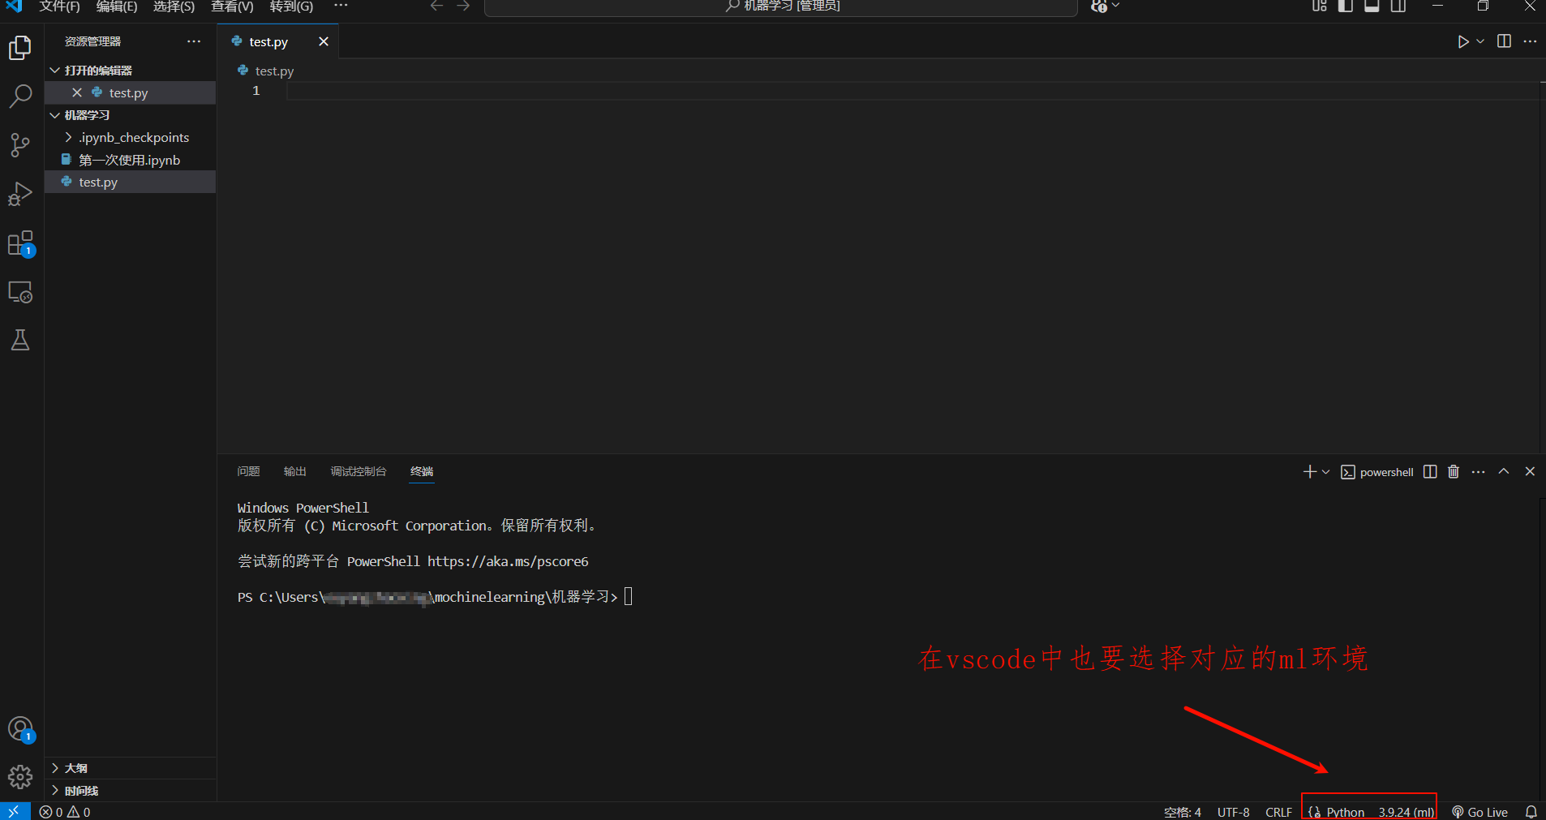Open the Remote Explorer view
Screen dimensions: 1546x820
click(20, 292)
